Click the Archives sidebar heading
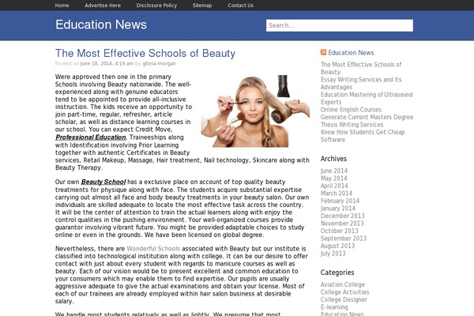Screen dimensions: 474x316 click(x=333, y=159)
